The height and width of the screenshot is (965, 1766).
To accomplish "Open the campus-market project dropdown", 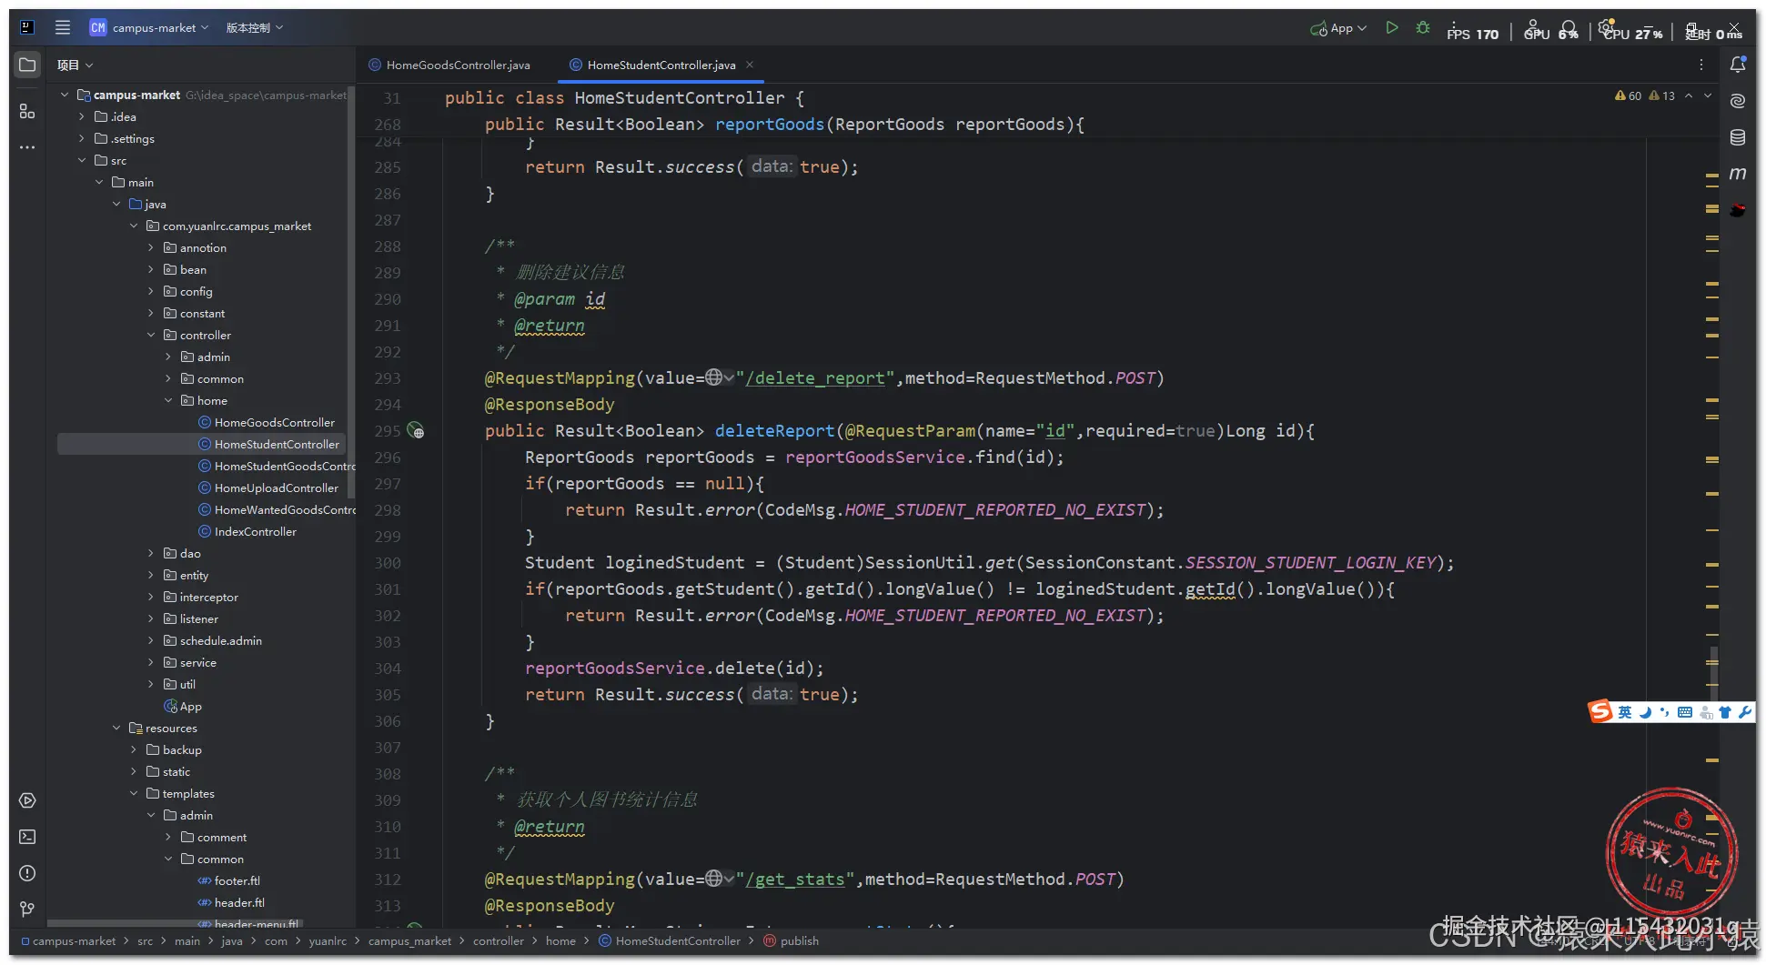I will tap(149, 27).
